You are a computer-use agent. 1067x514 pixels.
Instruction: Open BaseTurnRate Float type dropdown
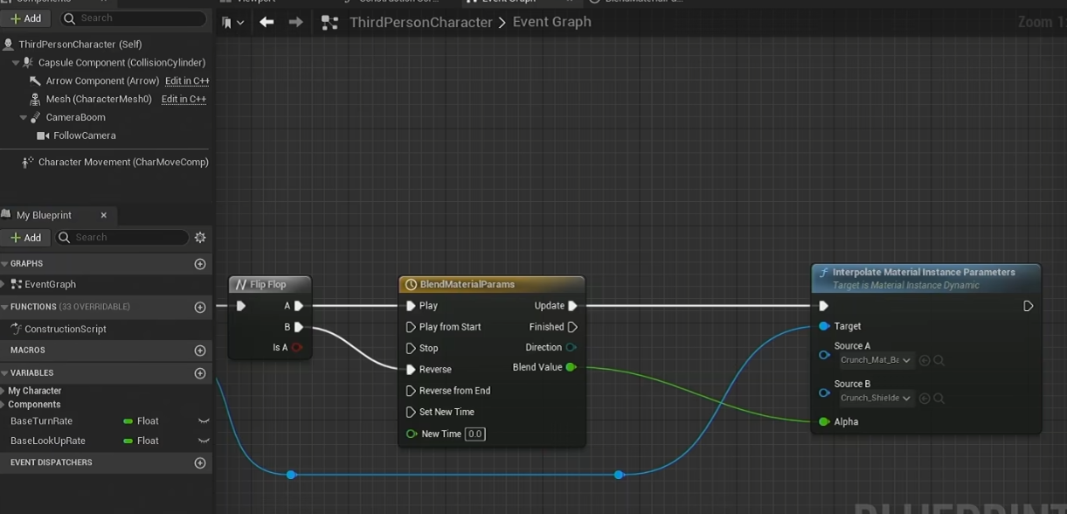[x=142, y=421]
